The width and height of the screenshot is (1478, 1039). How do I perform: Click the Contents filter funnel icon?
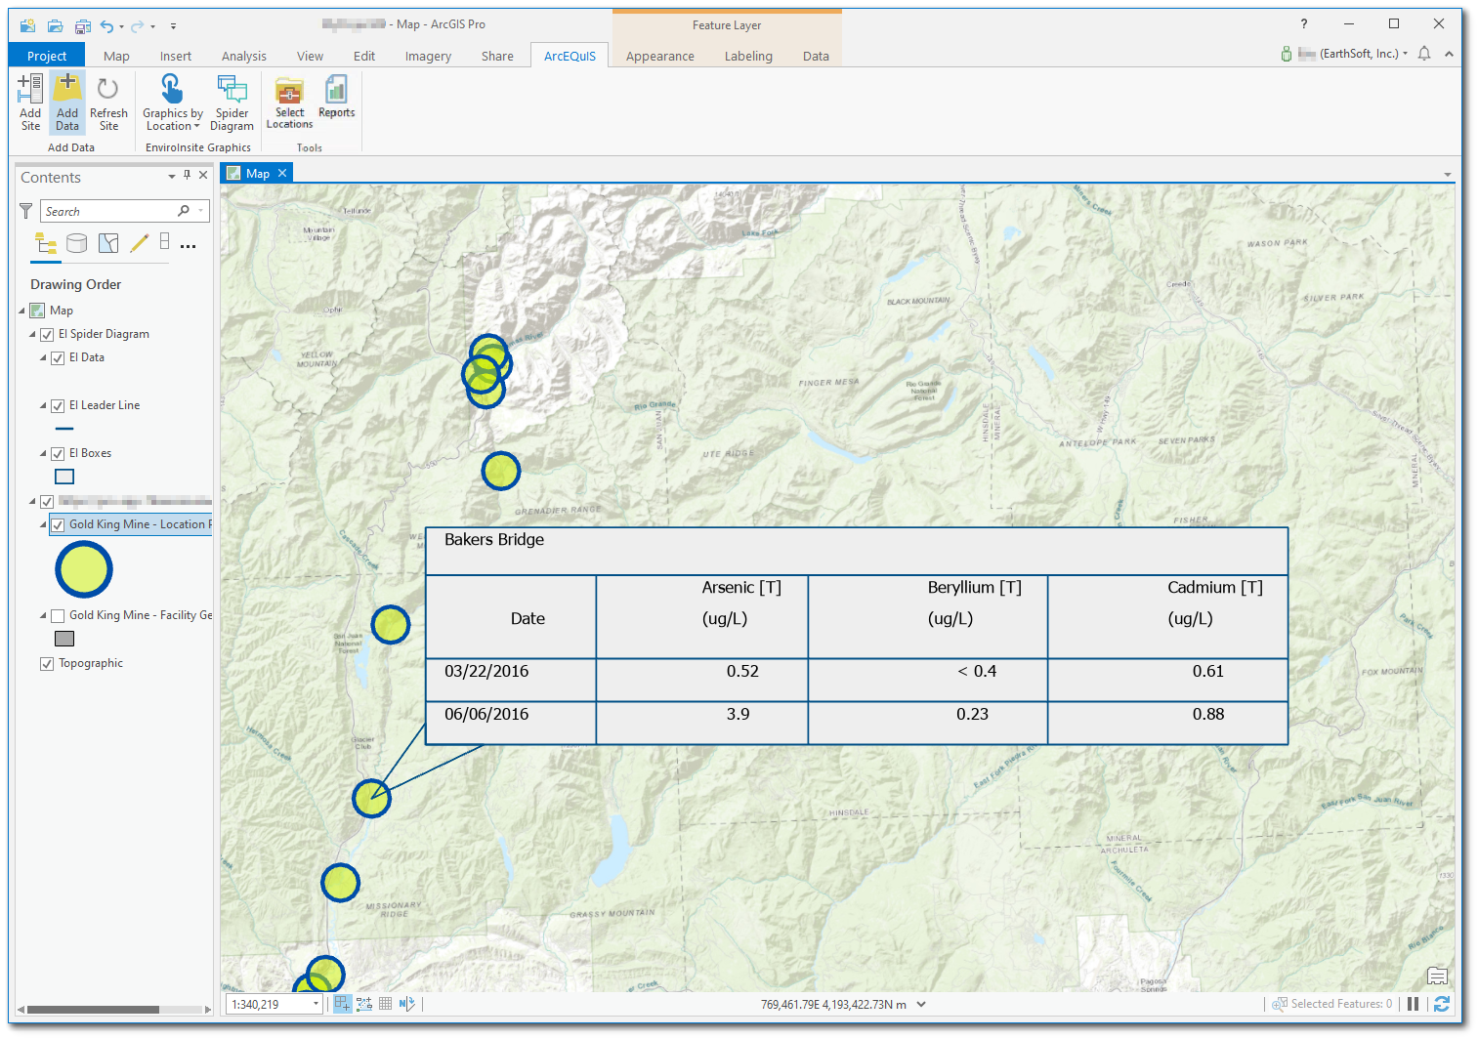click(26, 211)
